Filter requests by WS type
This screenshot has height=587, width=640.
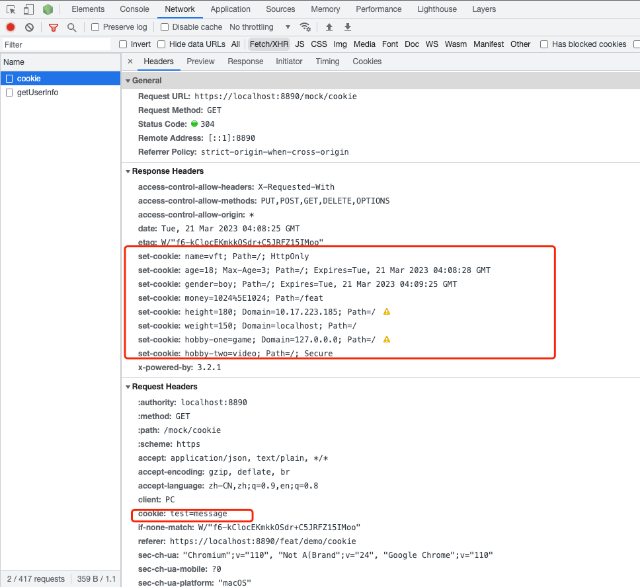click(432, 44)
